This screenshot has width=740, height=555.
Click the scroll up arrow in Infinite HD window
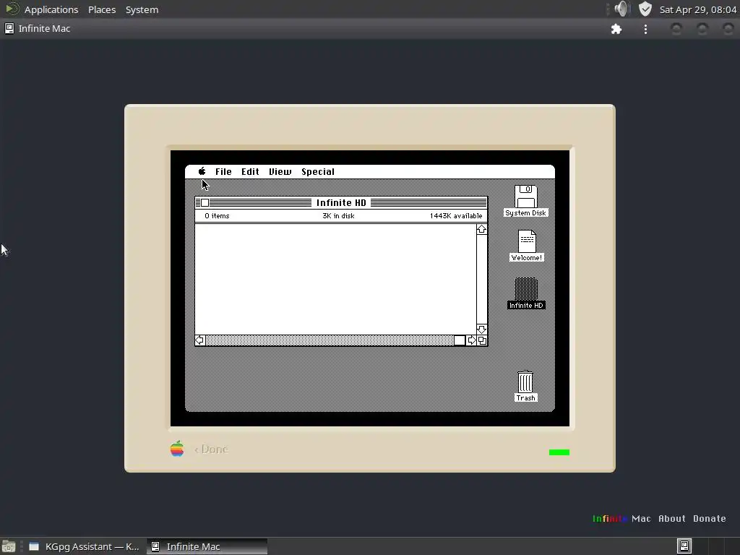pyautogui.click(x=481, y=229)
